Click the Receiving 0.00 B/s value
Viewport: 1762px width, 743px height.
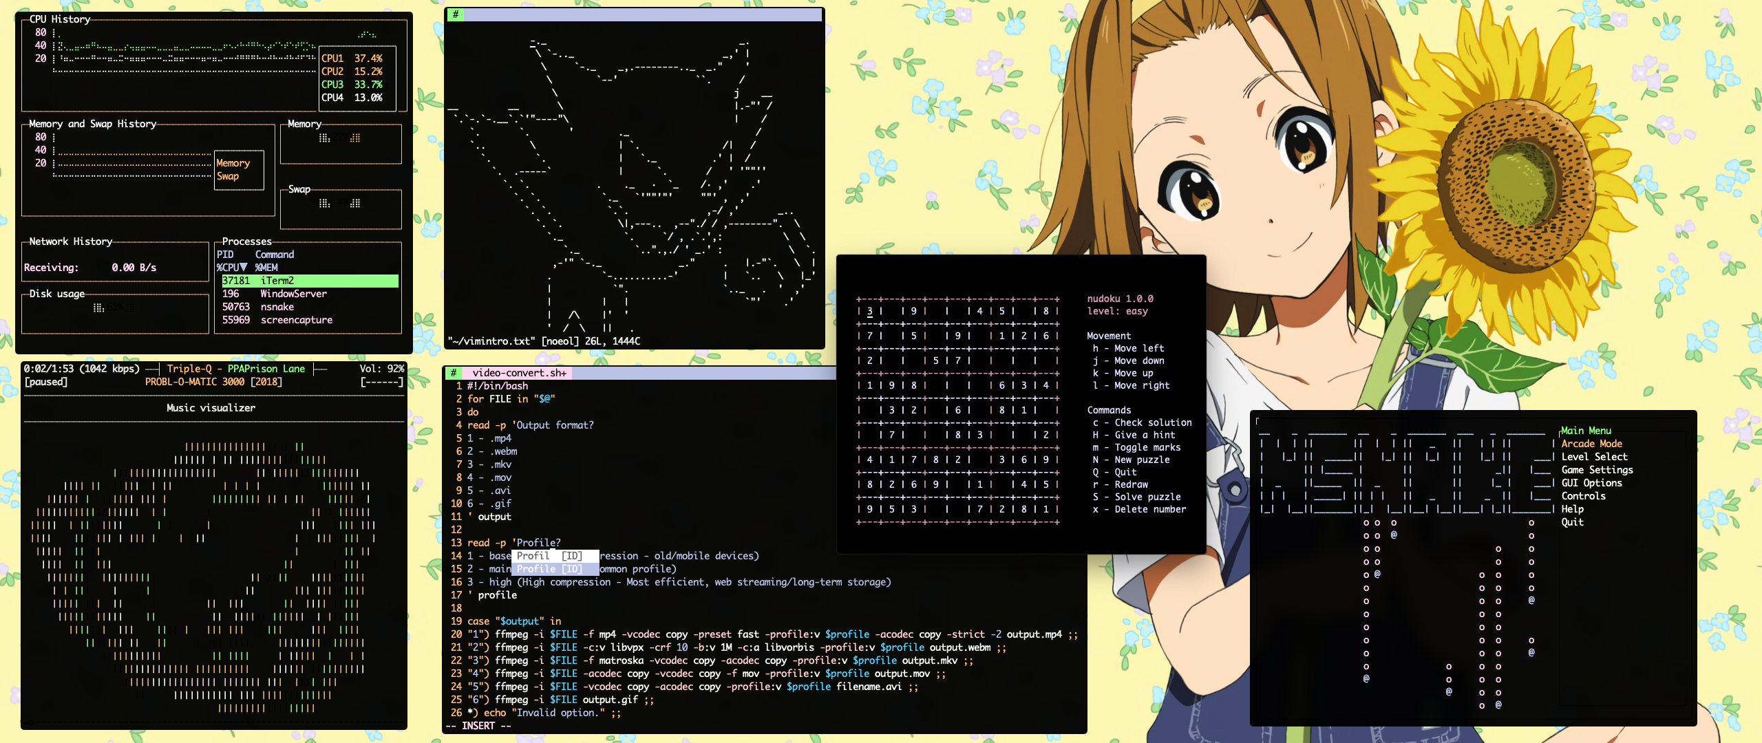134,268
